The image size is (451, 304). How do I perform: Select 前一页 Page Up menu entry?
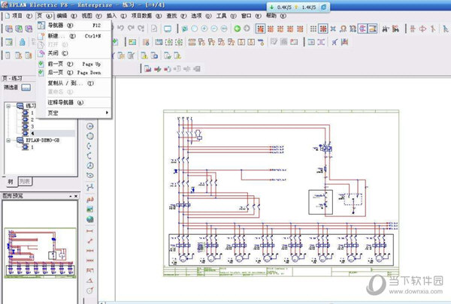[74, 64]
